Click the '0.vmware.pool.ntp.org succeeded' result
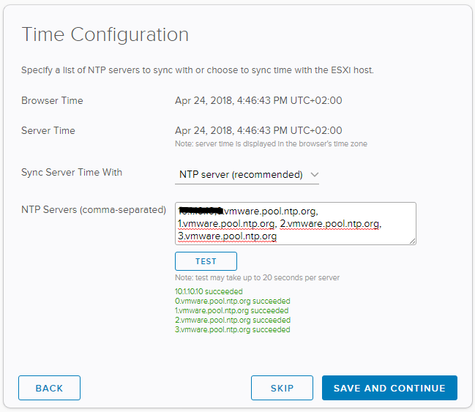475x412 pixels. (x=233, y=301)
